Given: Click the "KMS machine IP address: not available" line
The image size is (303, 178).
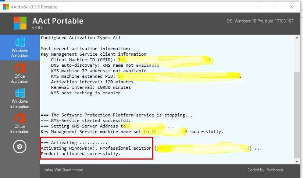Looking at the screenshot, I should point(99,71).
